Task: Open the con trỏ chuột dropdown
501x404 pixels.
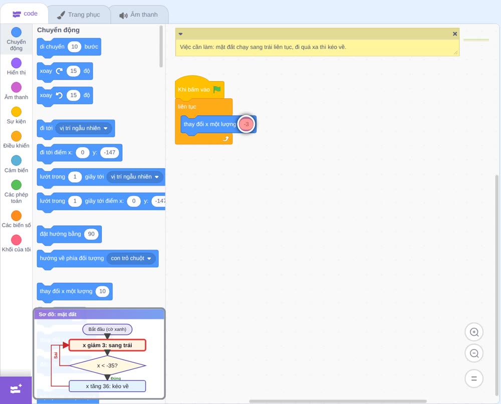Action: pos(131,258)
